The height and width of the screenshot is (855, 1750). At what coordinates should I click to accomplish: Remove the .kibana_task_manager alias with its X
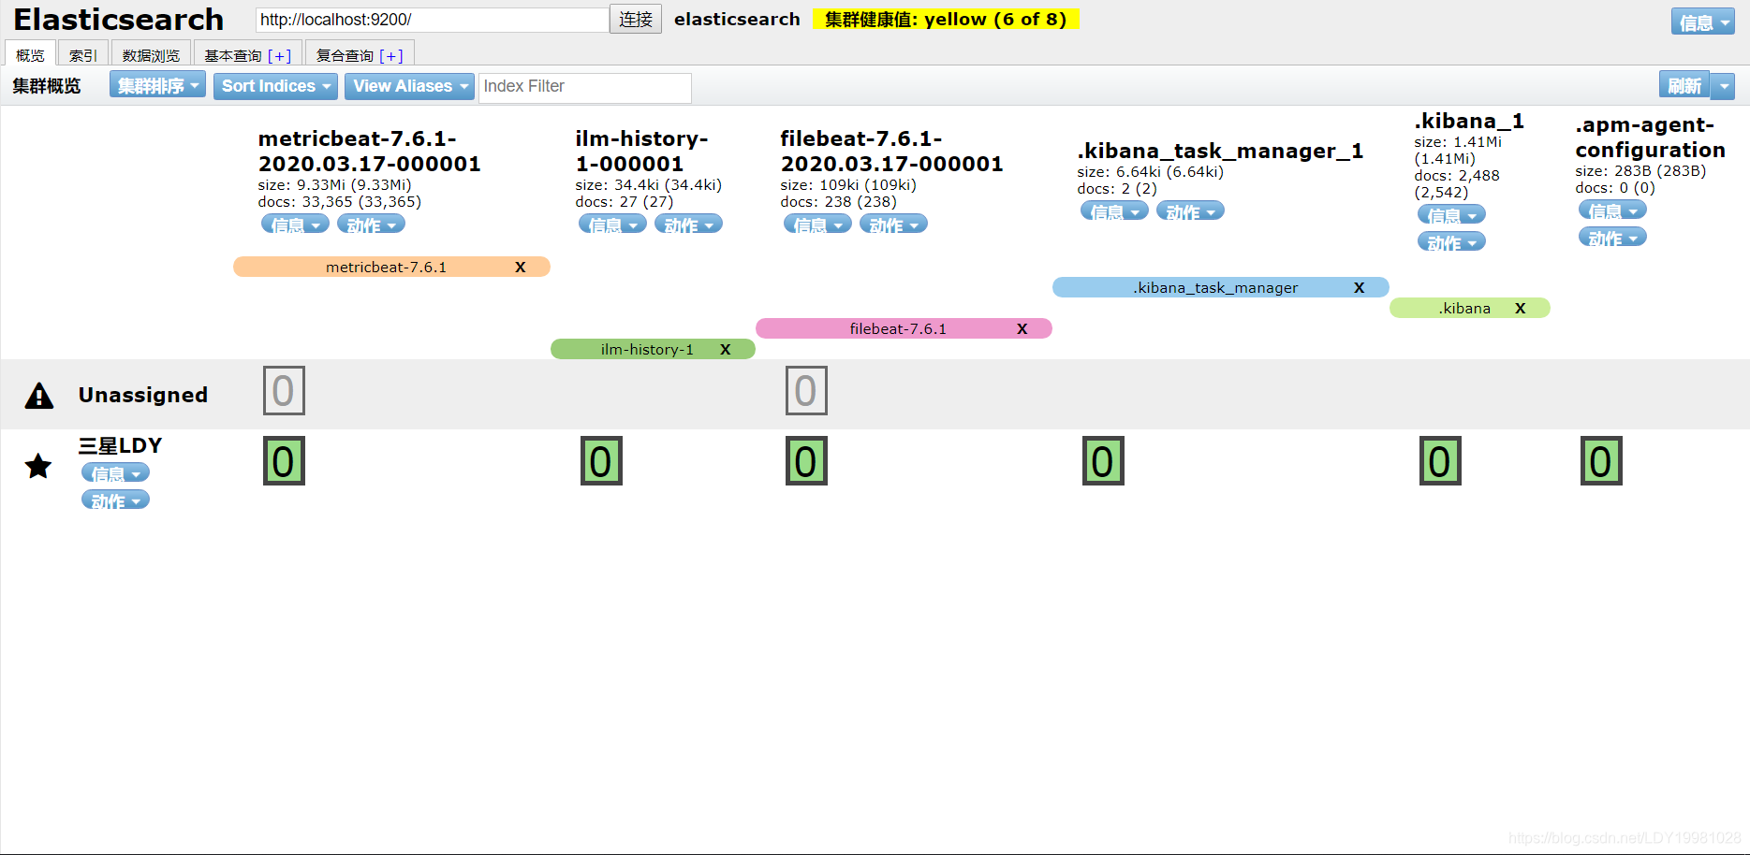1360,288
